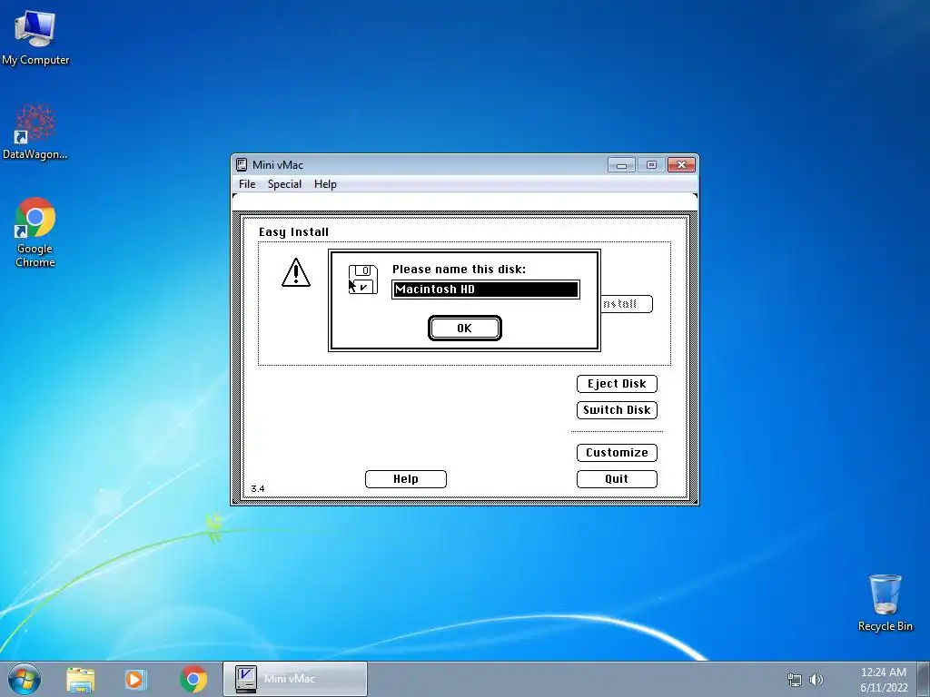Viewport: 930px width, 697px height.
Task: Click the Customize button
Action: click(617, 453)
